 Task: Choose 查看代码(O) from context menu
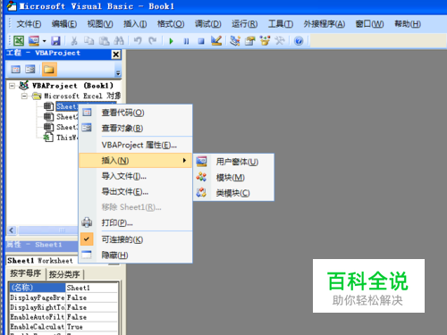click(136, 113)
